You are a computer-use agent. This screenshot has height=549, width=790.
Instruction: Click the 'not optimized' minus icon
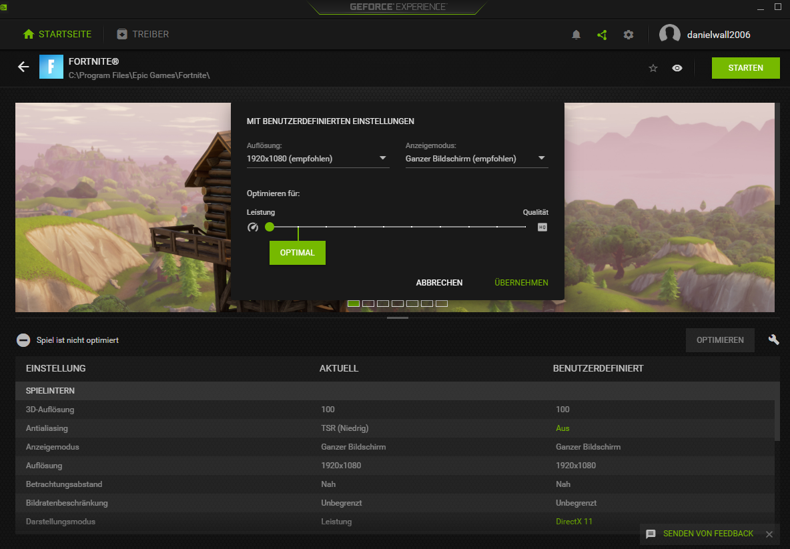tap(23, 340)
